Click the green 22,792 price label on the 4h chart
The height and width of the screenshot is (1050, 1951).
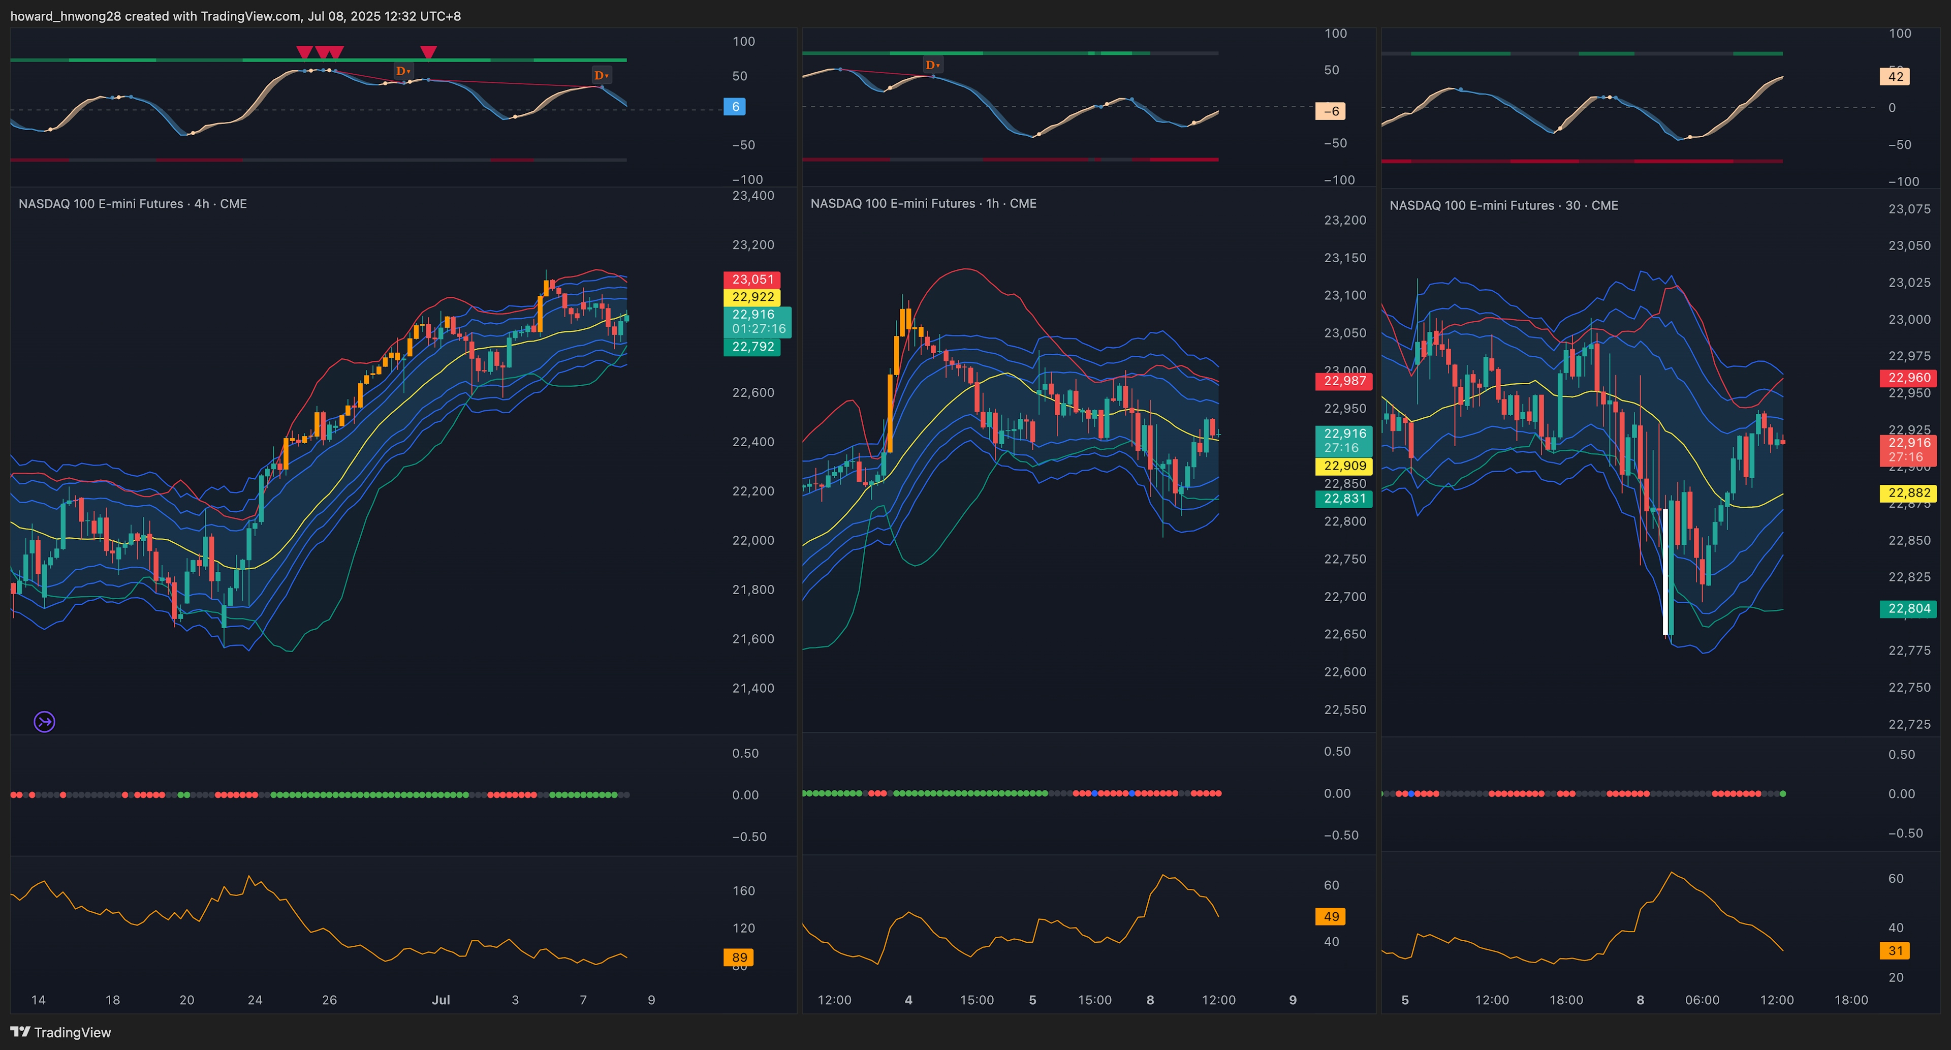click(x=752, y=347)
